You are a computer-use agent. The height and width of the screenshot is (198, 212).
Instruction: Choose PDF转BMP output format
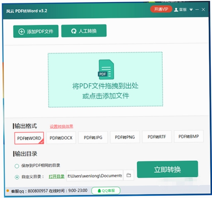189,137
